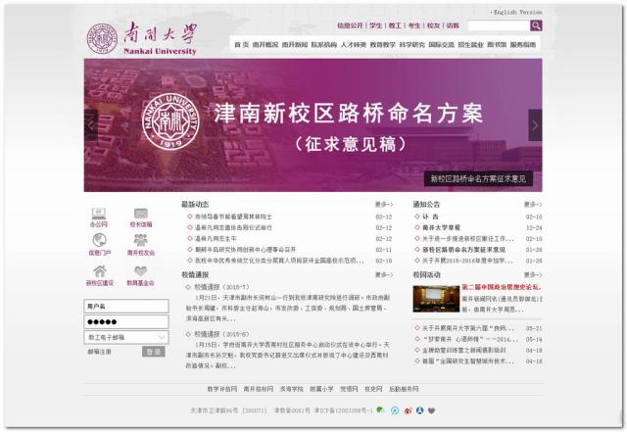Open 学生 top link

coord(375,25)
